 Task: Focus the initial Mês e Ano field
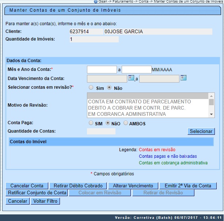[102, 69]
